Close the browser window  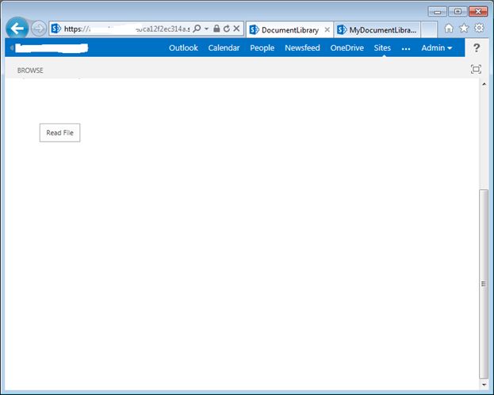[478, 12]
